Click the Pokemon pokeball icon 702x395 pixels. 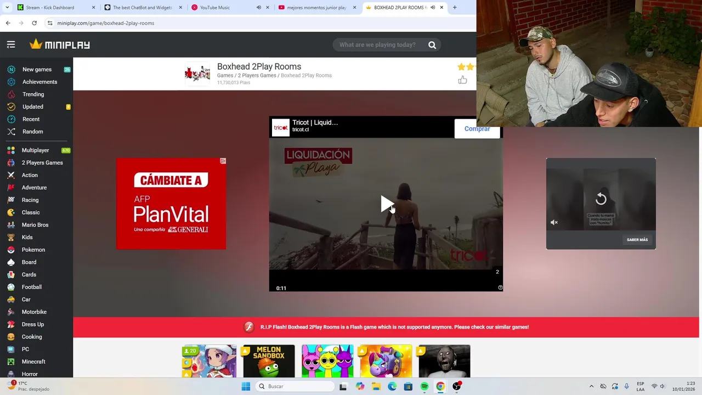(x=11, y=250)
